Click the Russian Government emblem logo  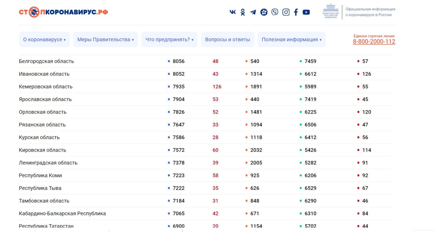330,11
